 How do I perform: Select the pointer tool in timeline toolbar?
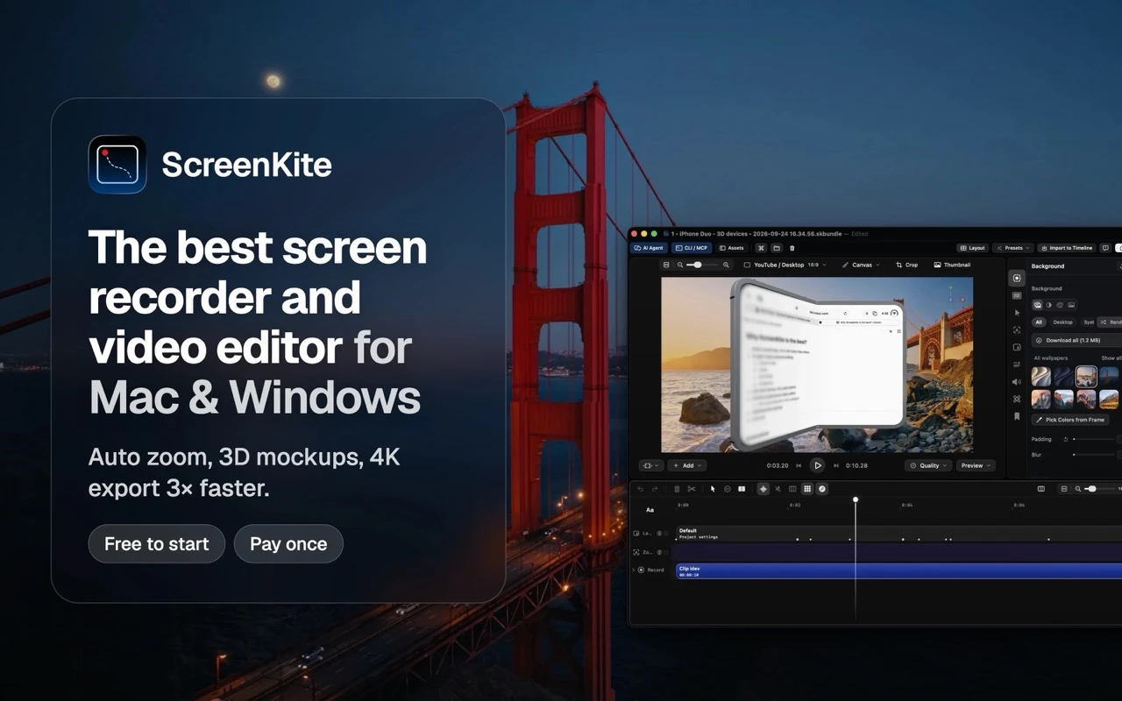pos(713,489)
